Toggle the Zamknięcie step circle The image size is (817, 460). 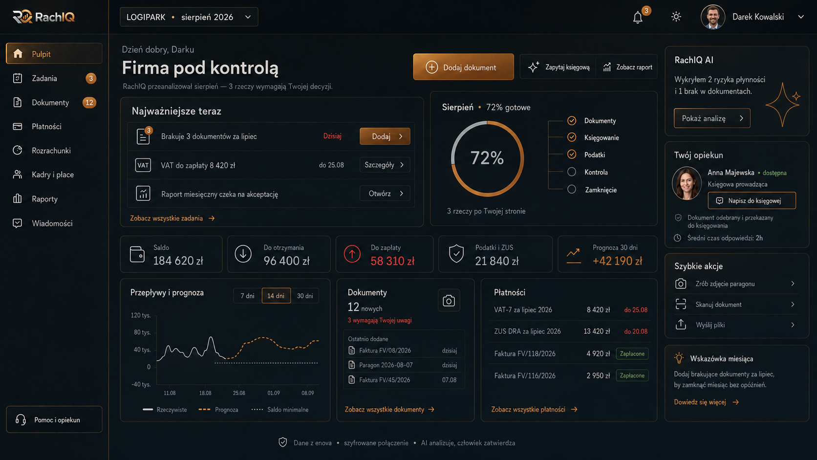click(x=572, y=190)
